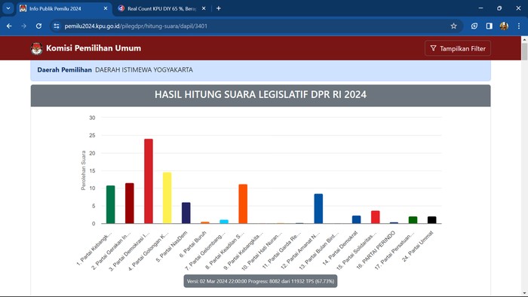528x297 pixels.
Task: Click the browser forward arrow
Action: point(23,26)
